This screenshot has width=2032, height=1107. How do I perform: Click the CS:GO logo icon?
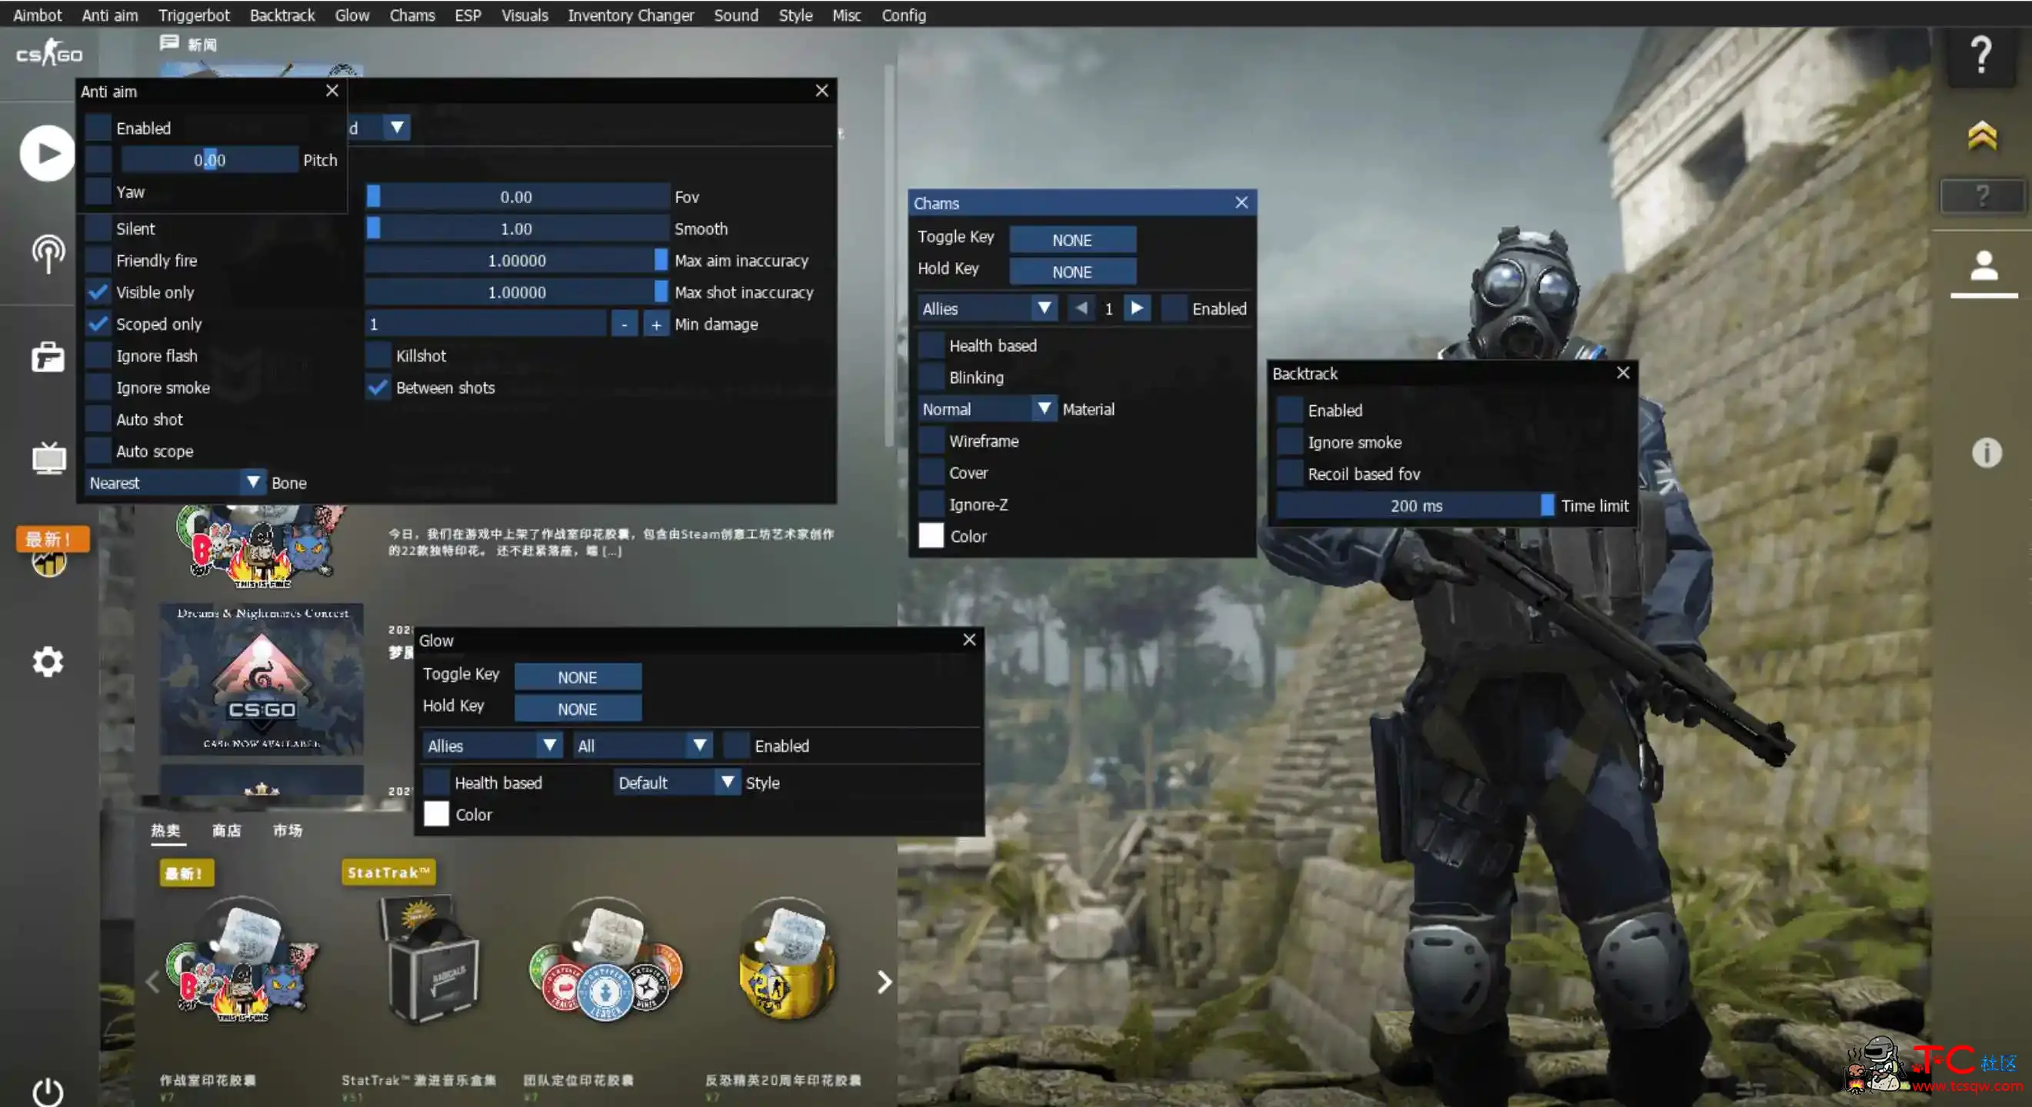(x=46, y=55)
